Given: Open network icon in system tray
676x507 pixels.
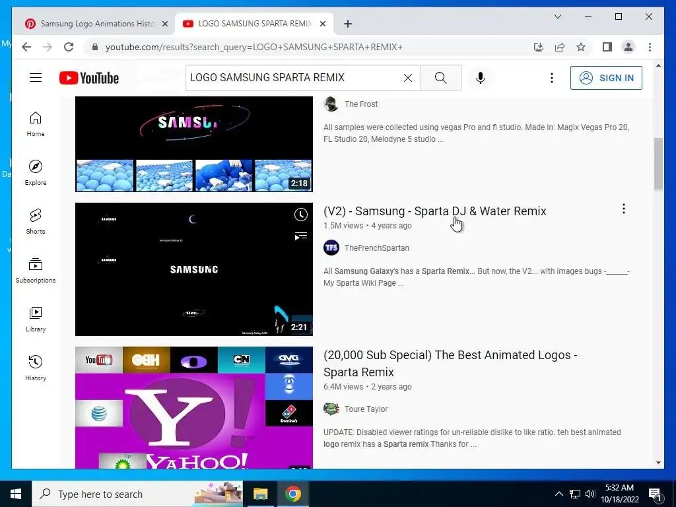Looking at the screenshot, I should pos(575,494).
